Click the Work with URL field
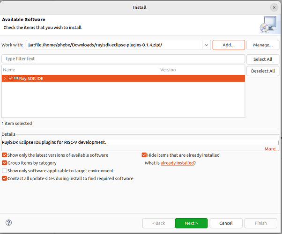This screenshot has width=282, height=234. coord(114,45)
